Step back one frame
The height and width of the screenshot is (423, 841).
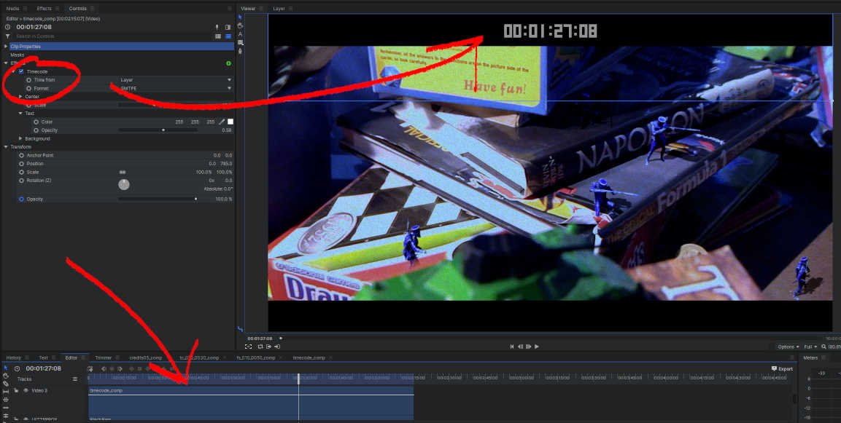point(520,347)
